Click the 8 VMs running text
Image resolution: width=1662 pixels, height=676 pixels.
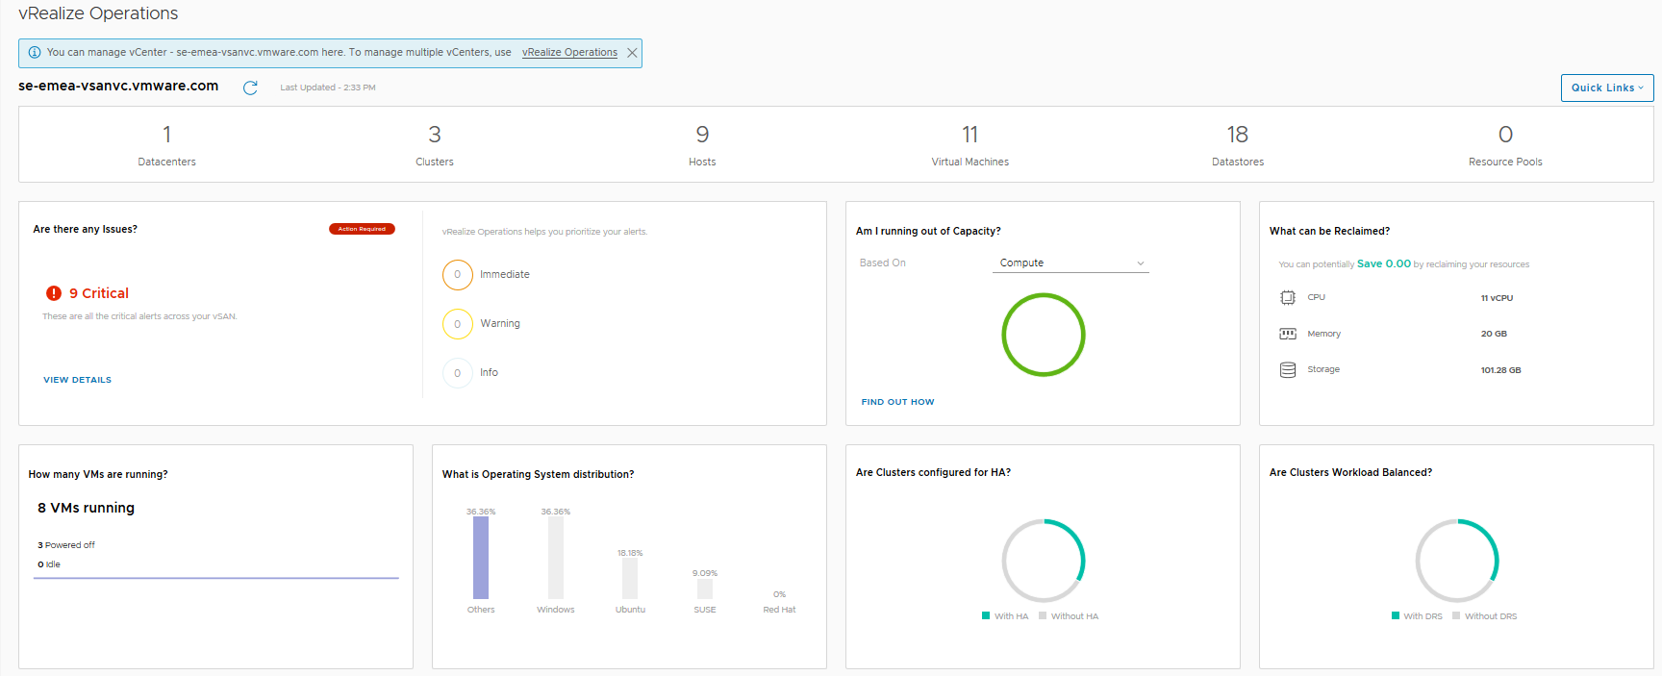click(x=86, y=508)
